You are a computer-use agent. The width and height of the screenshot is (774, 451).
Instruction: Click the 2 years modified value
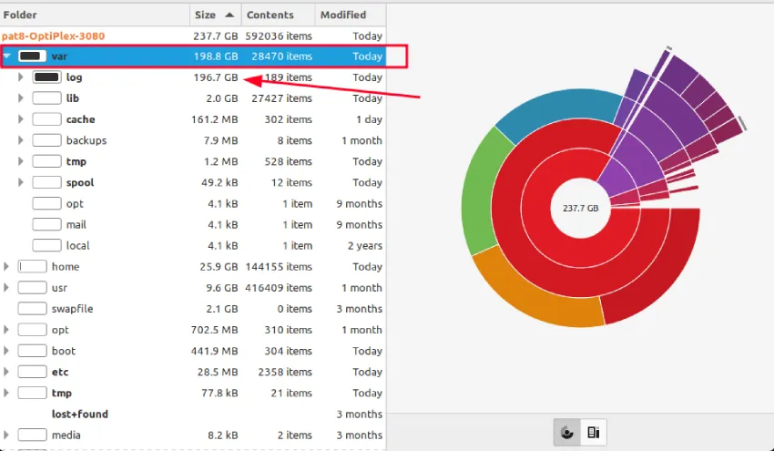click(x=365, y=245)
